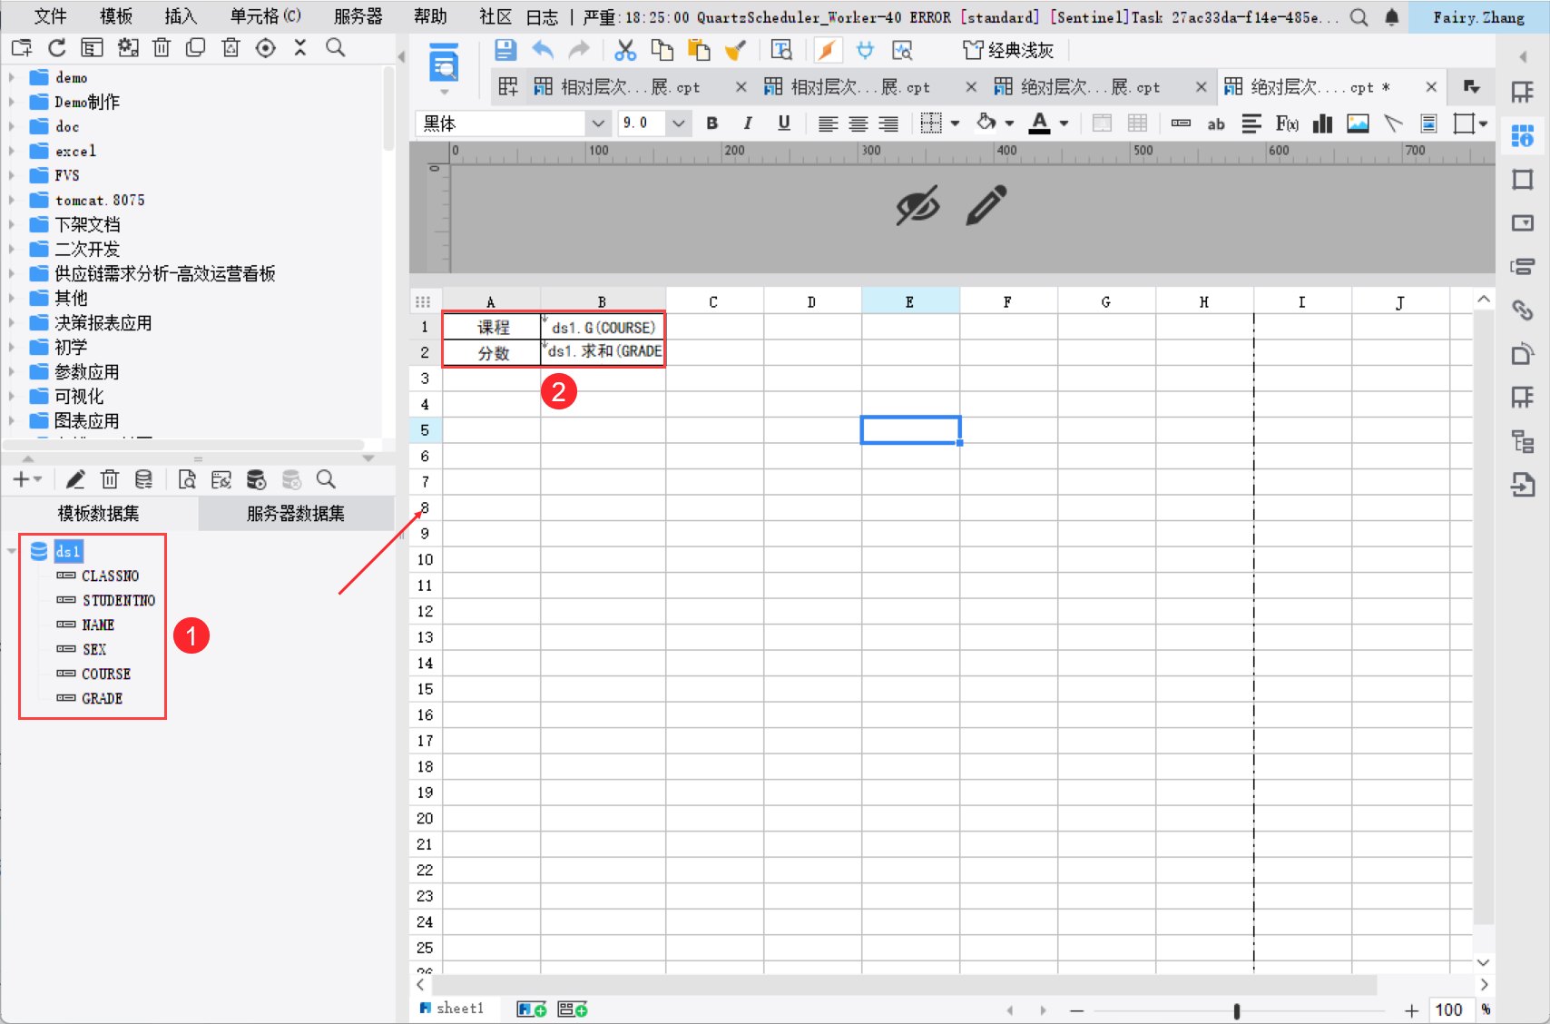Image resolution: width=1550 pixels, height=1024 pixels.
Task: Click the dataset search magnifier icon
Action: [x=326, y=479]
